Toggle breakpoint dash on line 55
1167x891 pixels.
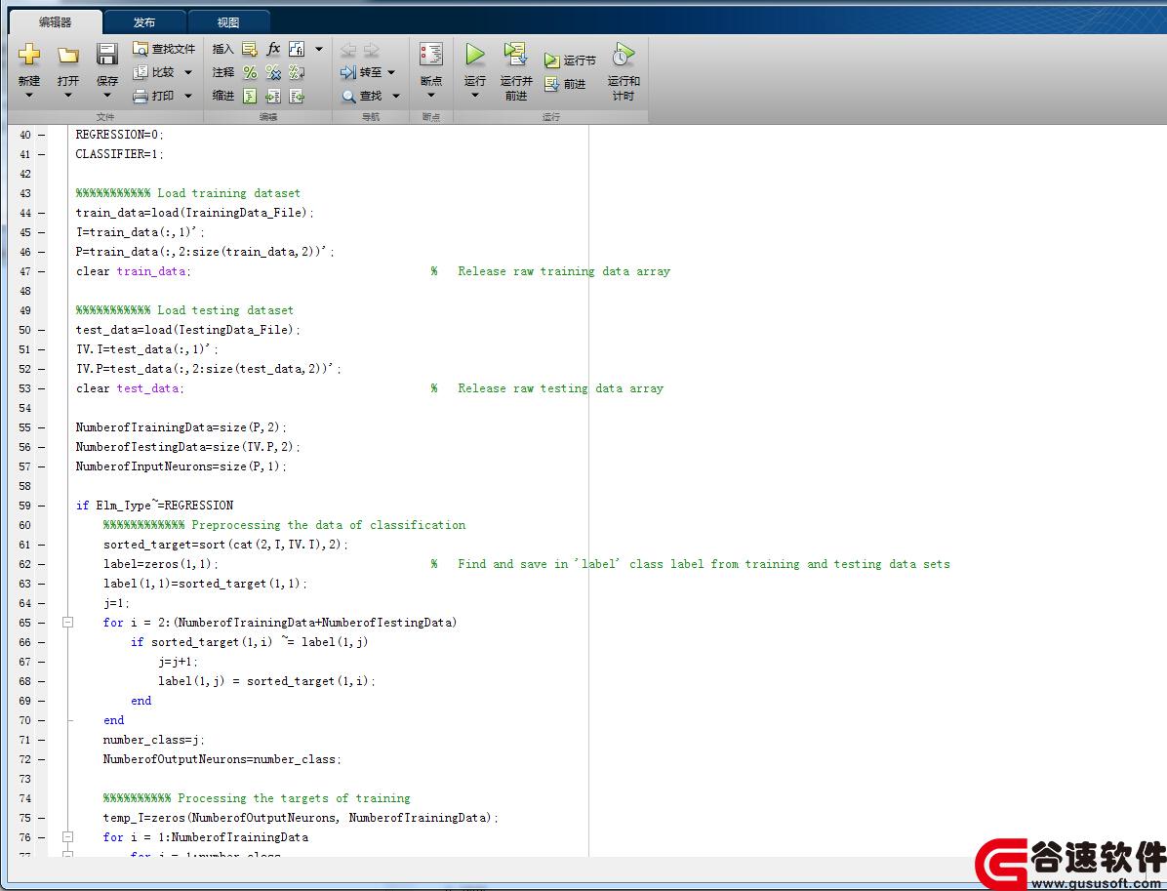click(x=42, y=428)
